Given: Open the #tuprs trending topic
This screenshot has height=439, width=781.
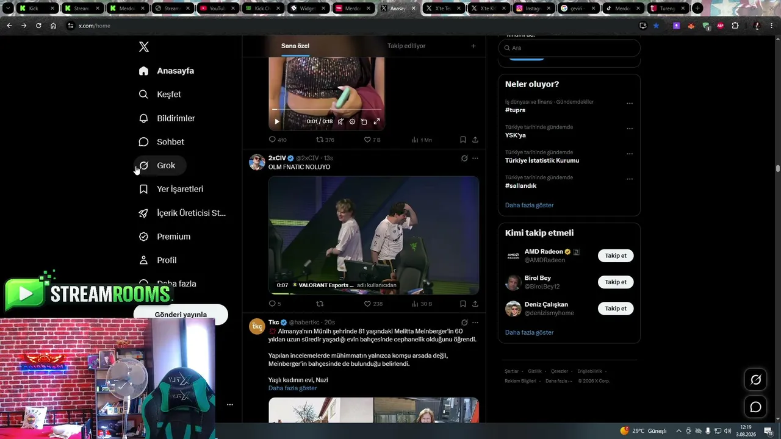Looking at the screenshot, I should 515,110.
